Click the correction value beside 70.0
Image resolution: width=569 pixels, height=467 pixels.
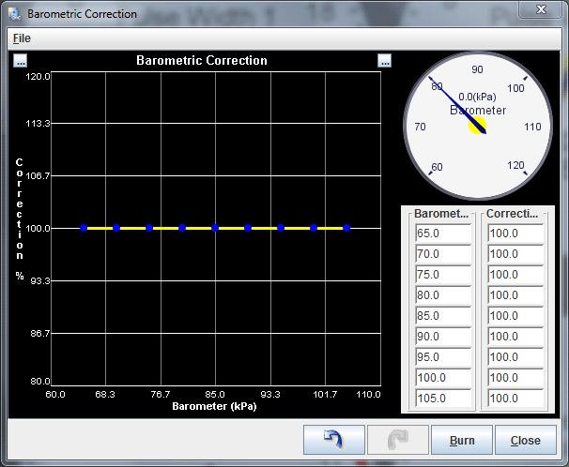(515, 254)
